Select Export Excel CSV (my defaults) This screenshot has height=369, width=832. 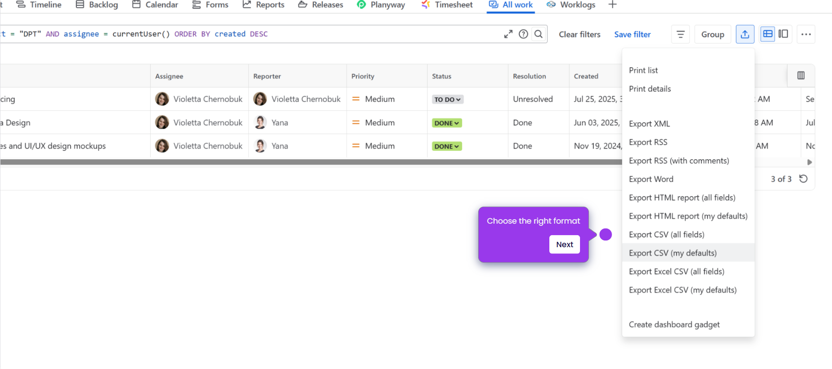tap(688, 290)
